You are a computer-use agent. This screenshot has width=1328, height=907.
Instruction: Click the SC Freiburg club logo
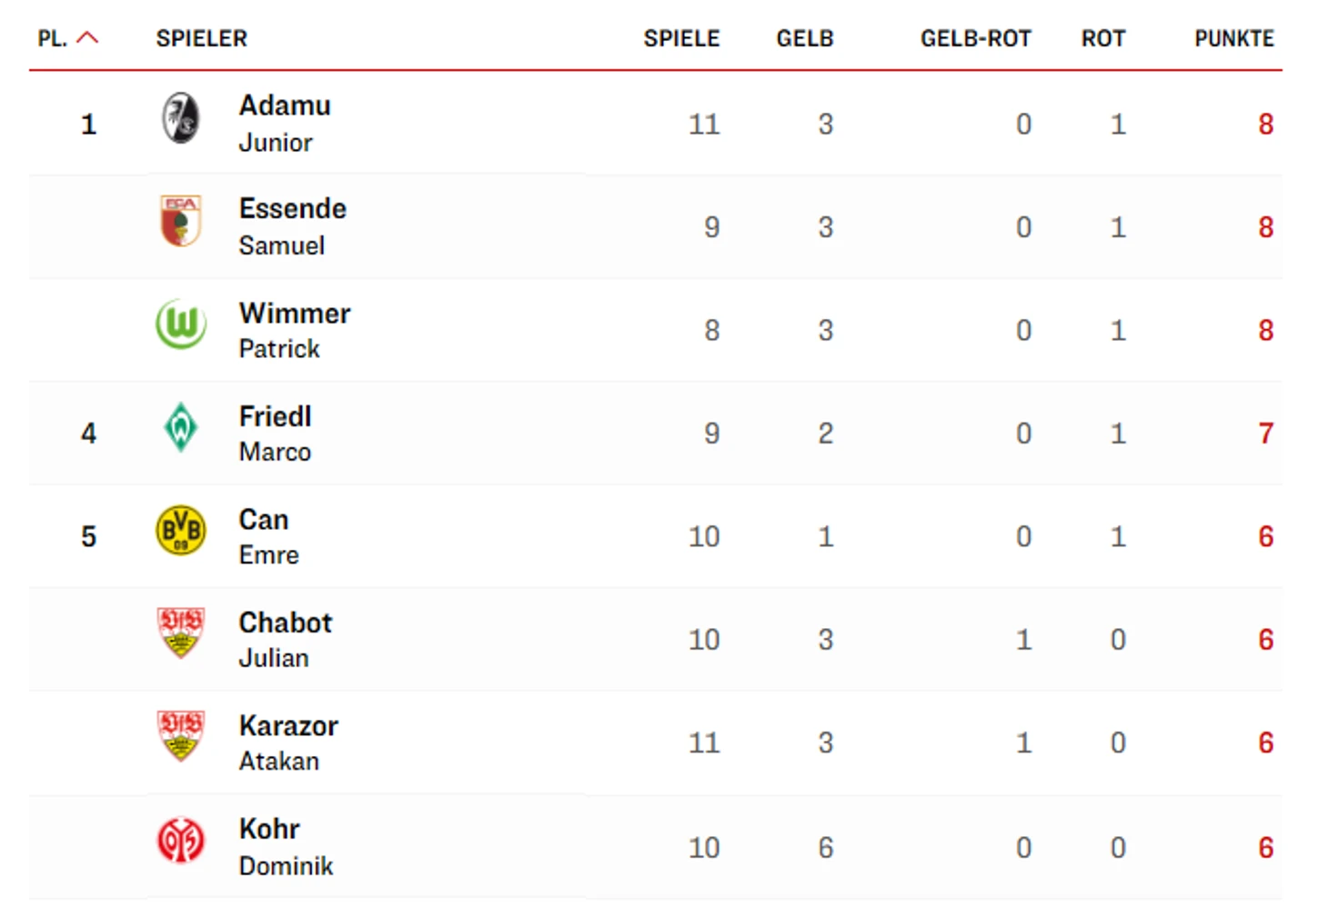tap(181, 118)
